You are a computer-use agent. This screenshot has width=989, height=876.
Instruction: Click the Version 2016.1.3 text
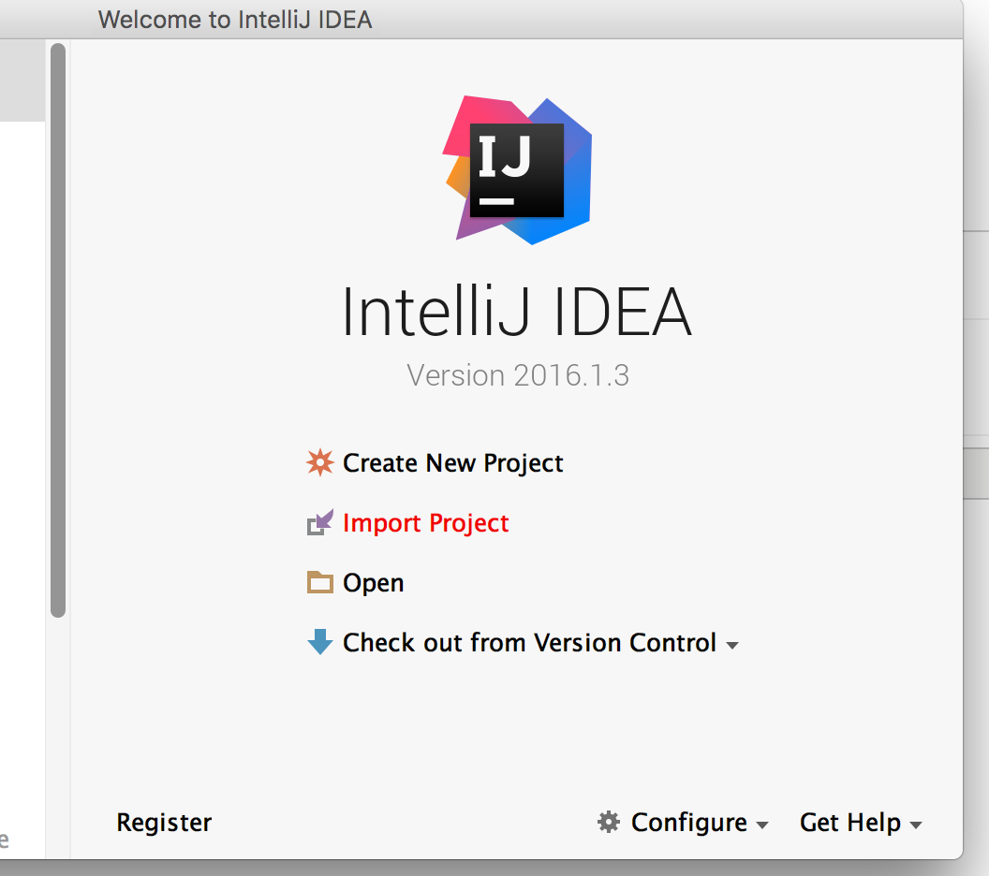coord(518,375)
